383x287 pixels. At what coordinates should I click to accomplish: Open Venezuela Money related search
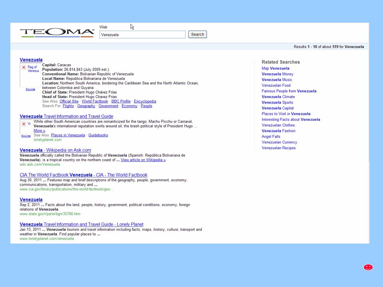pos(278,74)
